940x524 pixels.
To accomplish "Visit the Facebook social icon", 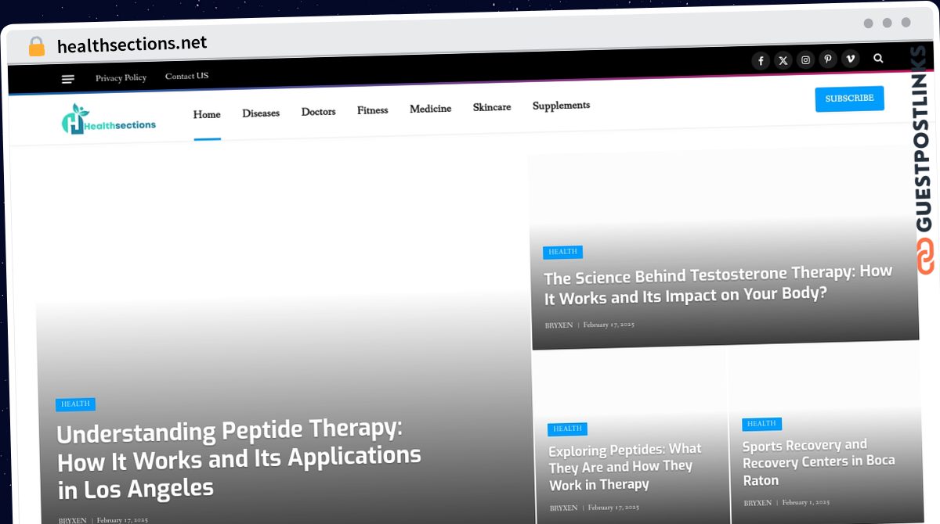I will [x=761, y=61].
